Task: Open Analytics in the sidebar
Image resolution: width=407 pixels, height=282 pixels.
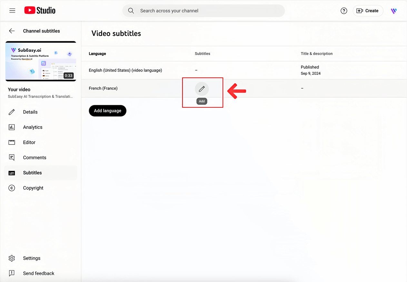Action: coord(41,127)
